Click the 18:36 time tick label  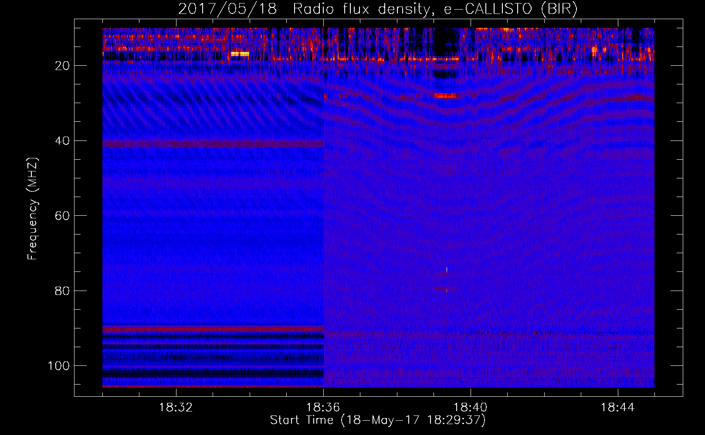(x=323, y=408)
